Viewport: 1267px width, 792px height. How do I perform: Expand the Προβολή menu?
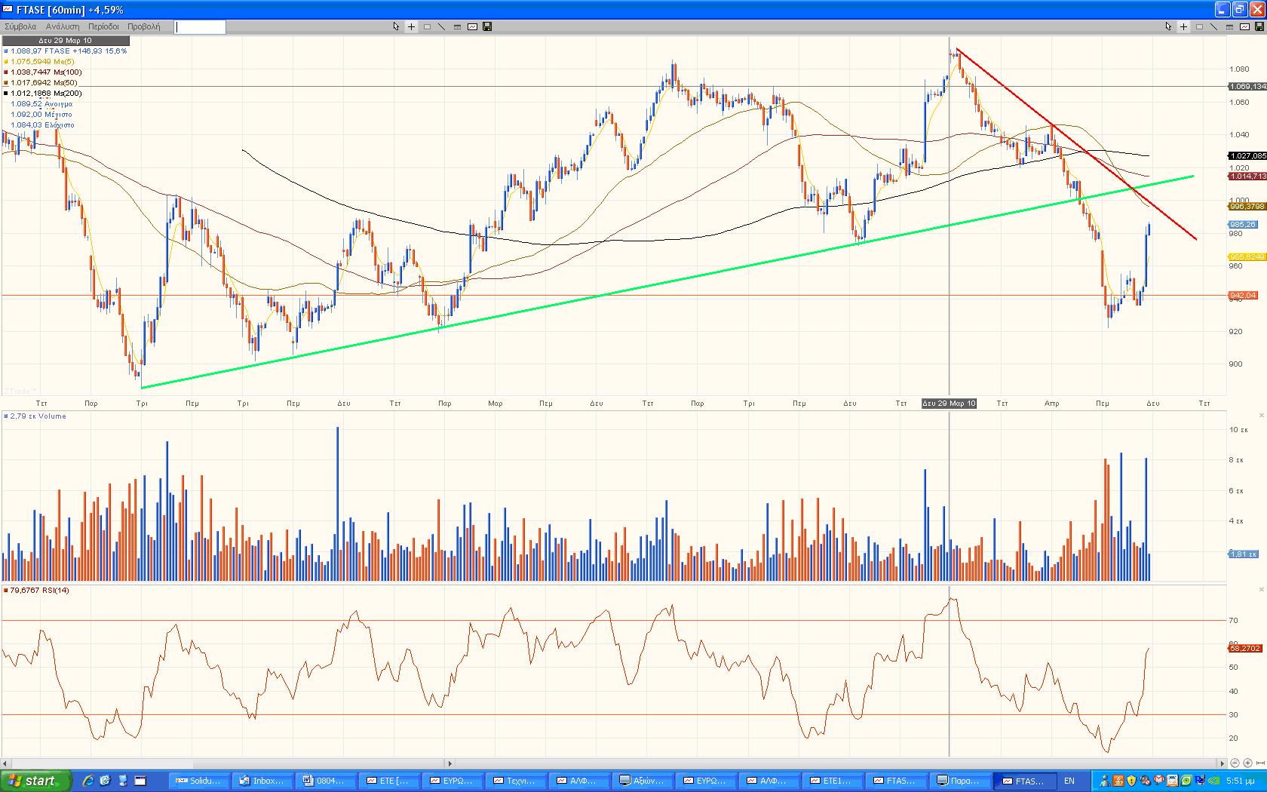tap(143, 26)
